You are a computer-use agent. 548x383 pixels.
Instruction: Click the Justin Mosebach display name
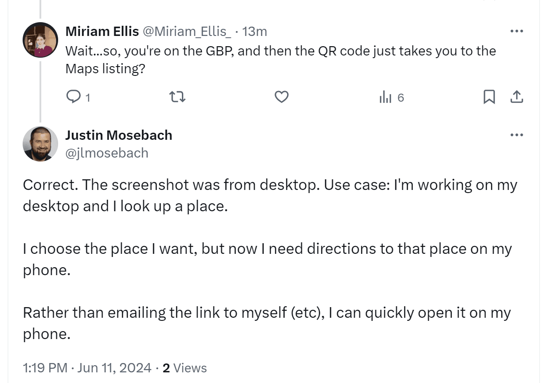pos(119,135)
